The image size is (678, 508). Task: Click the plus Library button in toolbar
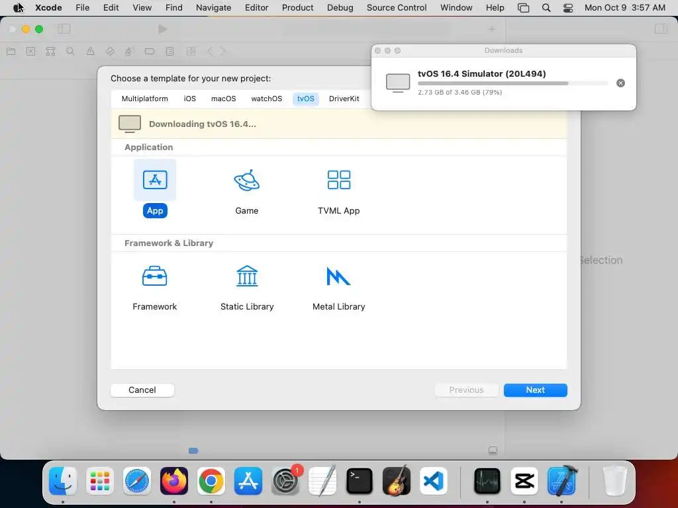tap(491, 29)
